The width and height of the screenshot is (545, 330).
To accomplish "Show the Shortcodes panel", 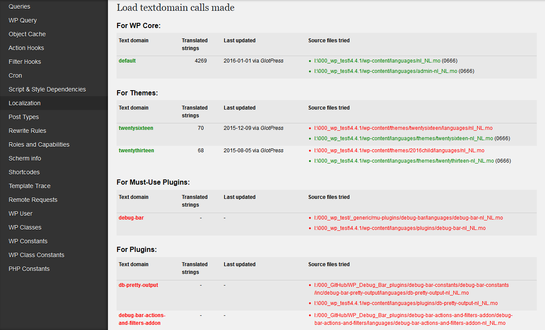I will point(54,172).
